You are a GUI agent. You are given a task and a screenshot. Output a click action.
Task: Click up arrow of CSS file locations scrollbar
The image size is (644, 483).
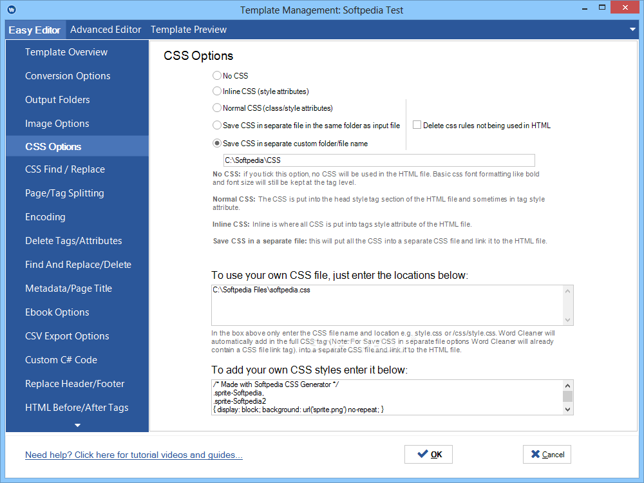(567, 291)
